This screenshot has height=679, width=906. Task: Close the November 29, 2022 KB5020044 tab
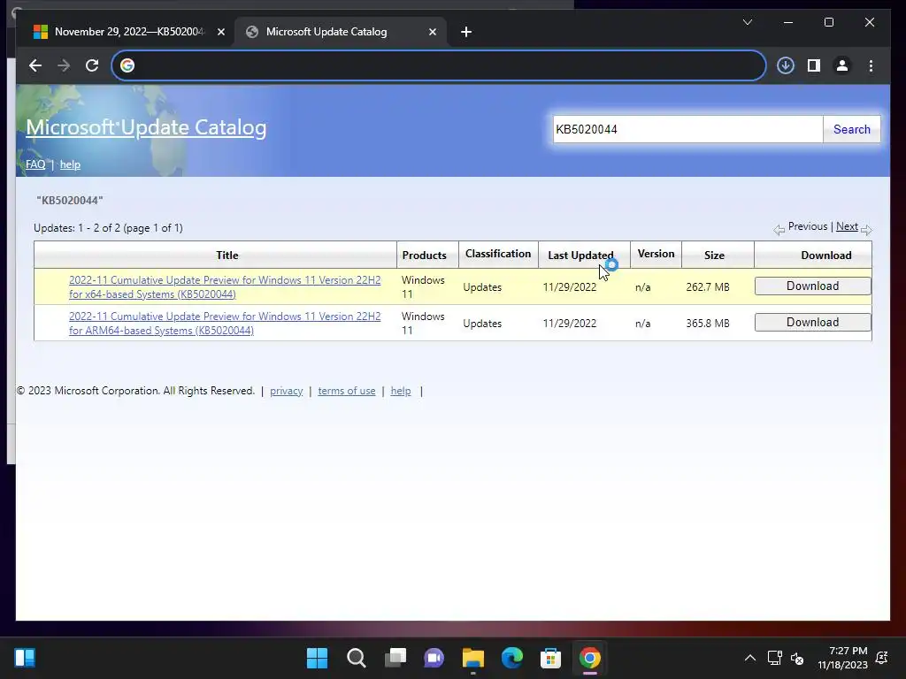[x=220, y=32]
